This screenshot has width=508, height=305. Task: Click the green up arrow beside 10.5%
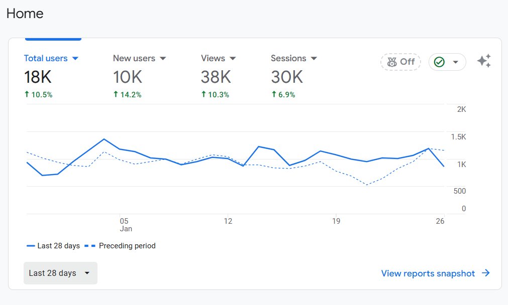click(27, 94)
